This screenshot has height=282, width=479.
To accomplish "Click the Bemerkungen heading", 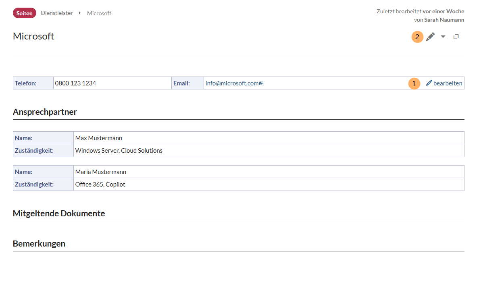I will click(39, 244).
